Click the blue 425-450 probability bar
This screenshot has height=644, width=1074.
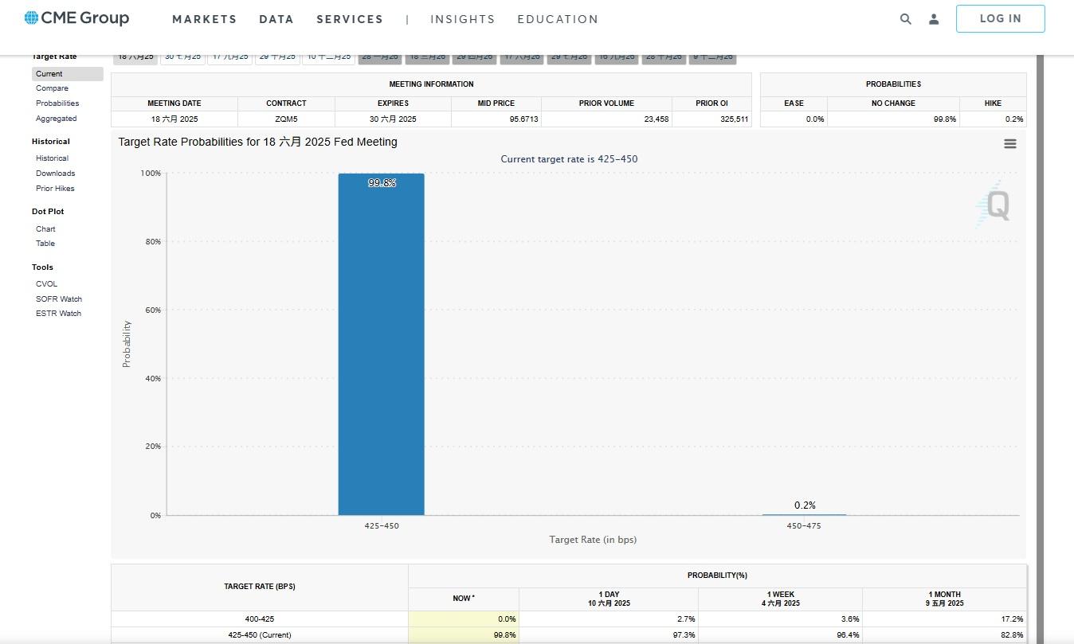coord(381,344)
